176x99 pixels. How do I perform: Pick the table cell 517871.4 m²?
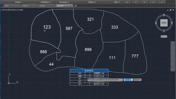[x=99, y=76]
